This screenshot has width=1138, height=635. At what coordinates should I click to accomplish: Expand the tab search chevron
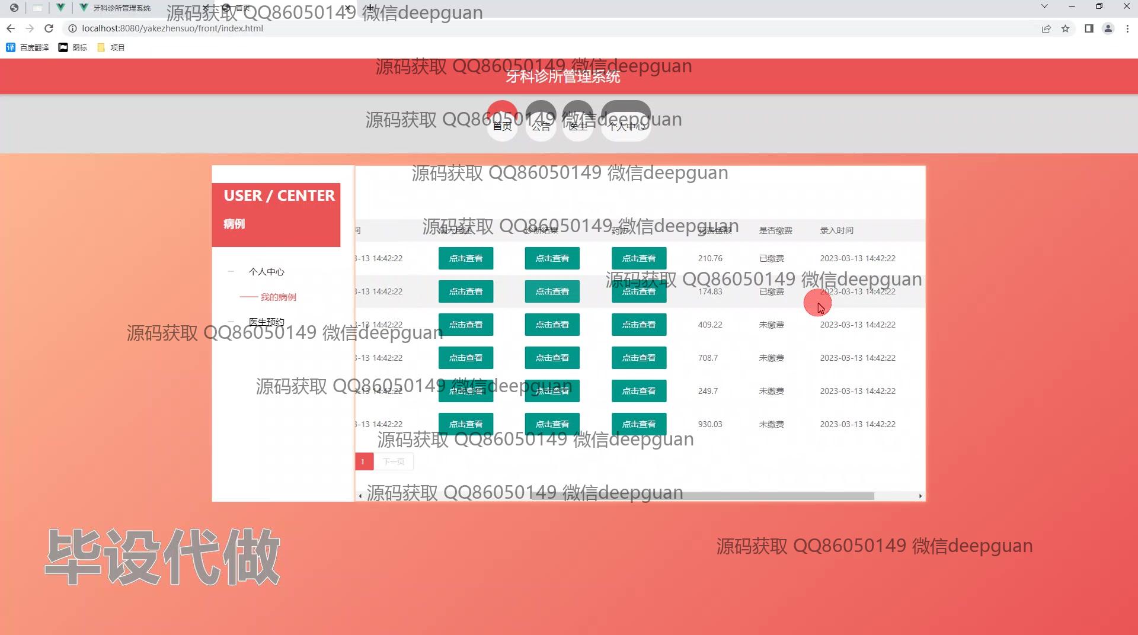pos(1044,7)
